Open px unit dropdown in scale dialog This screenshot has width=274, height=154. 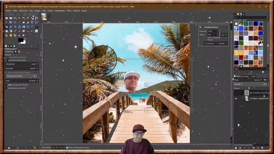click(x=225, y=35)
